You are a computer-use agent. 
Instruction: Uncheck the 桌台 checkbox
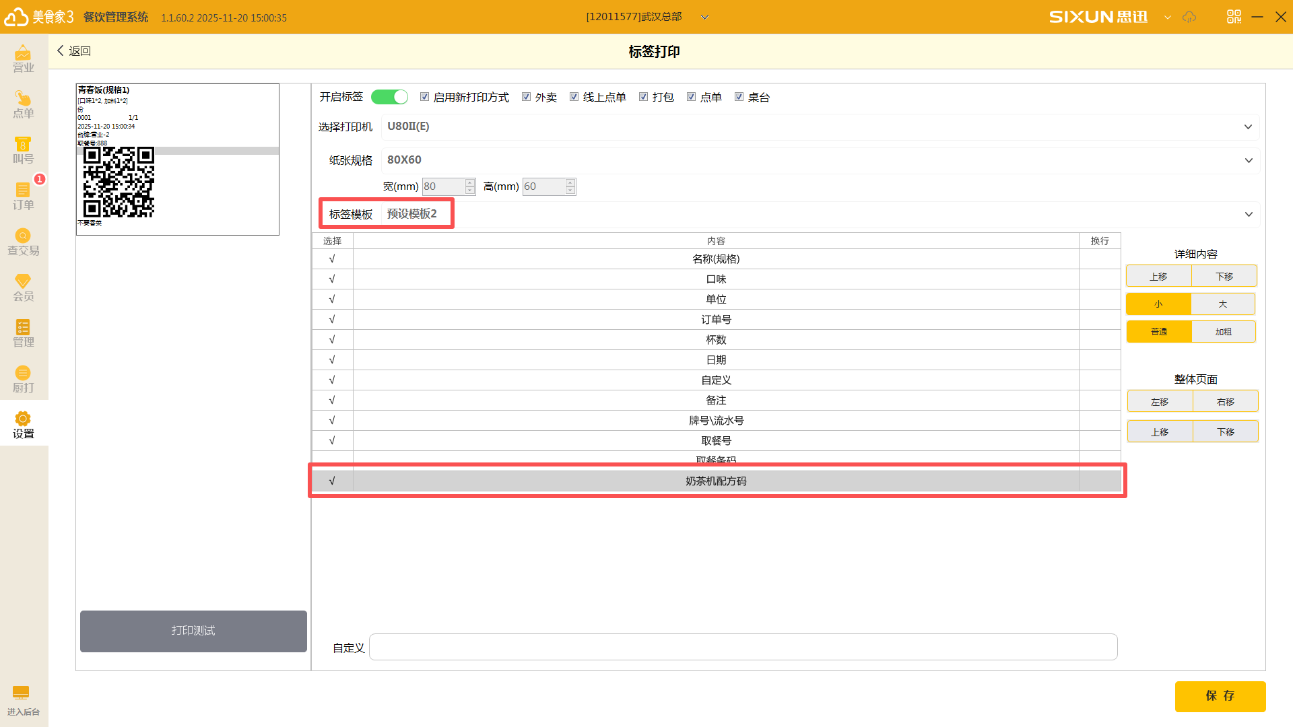(x=739, y=97)
